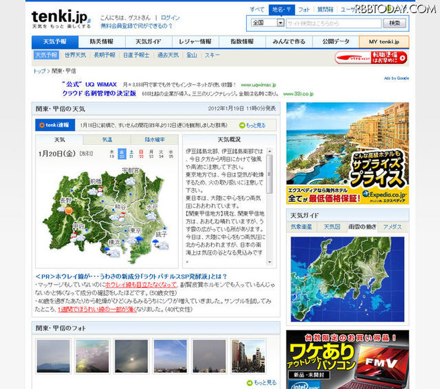The width and height of the screenshot is (440, 389).
Task: Select Saturday 21 in the date picker
Action: pos(132,153)
